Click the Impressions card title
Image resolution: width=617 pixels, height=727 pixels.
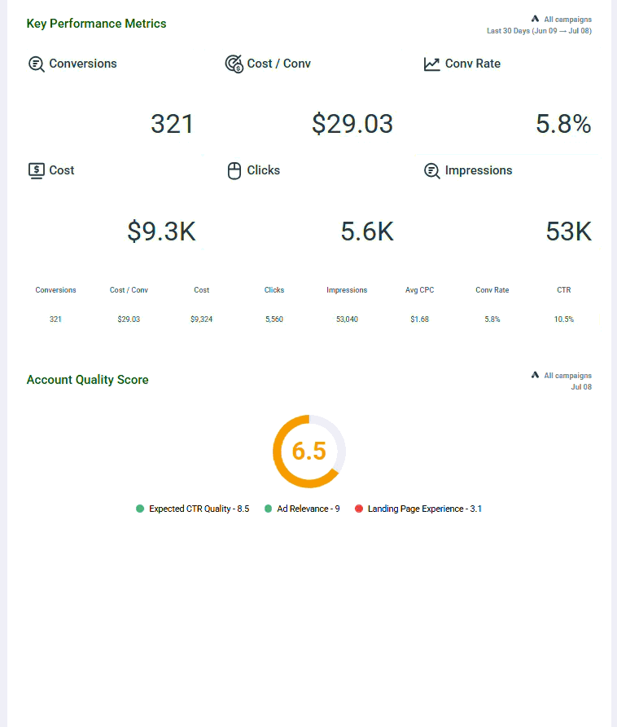coord(479,171)
